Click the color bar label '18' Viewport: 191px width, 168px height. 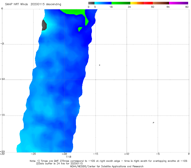[x=111, y=7]
